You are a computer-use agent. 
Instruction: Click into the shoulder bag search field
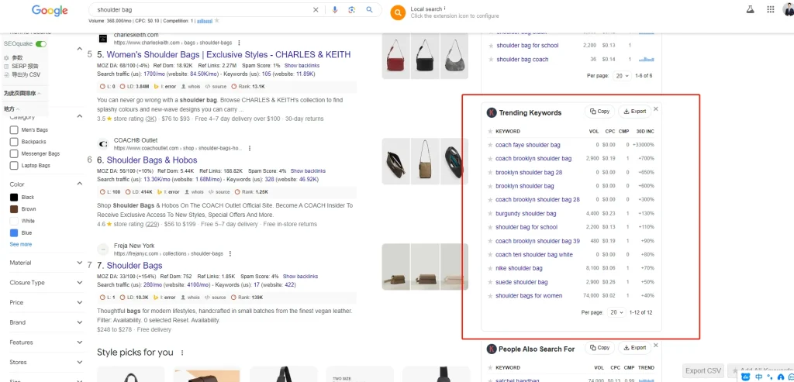pyautogui.click(x=201, y=9)
